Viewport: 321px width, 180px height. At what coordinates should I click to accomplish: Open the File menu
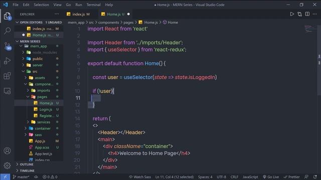pyautogui.click(x=16, y=4)
